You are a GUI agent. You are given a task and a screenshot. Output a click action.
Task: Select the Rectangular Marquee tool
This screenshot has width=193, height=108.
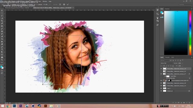click(x=2, y=13)
